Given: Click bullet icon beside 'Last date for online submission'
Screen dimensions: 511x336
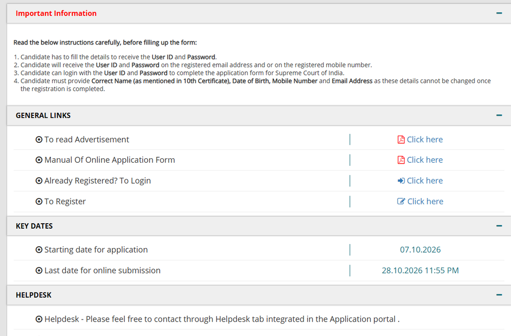Looking at the screenshot, I should [x=39, y=271].
